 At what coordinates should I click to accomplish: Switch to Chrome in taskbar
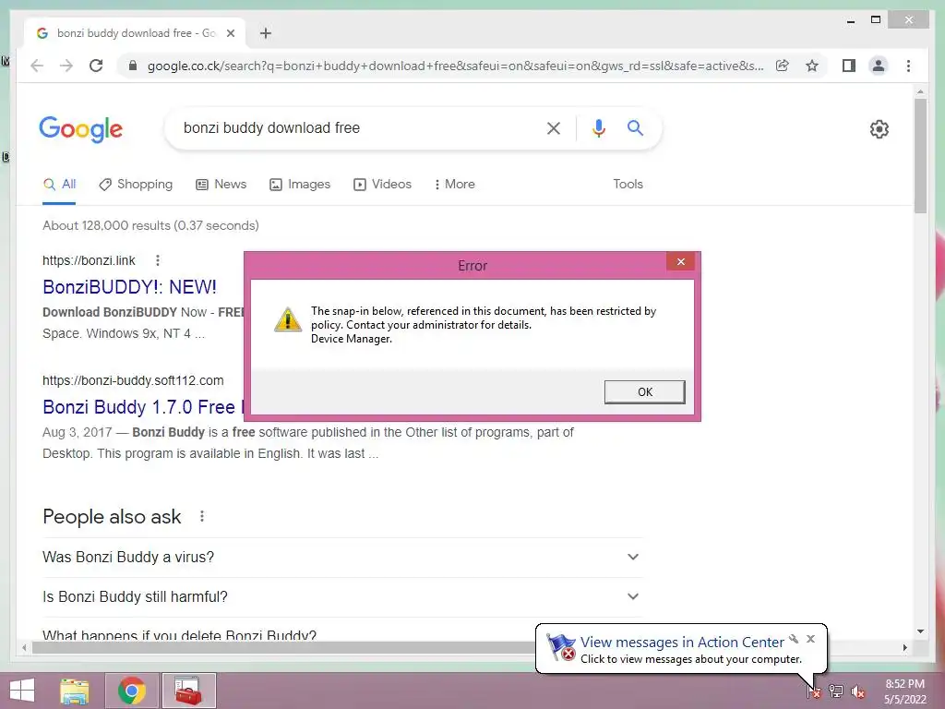[x=131, y=691]
